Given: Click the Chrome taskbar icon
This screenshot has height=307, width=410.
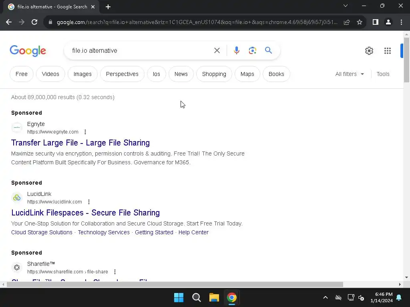Looking at the screenshot, I should click(x=232, y=297).
